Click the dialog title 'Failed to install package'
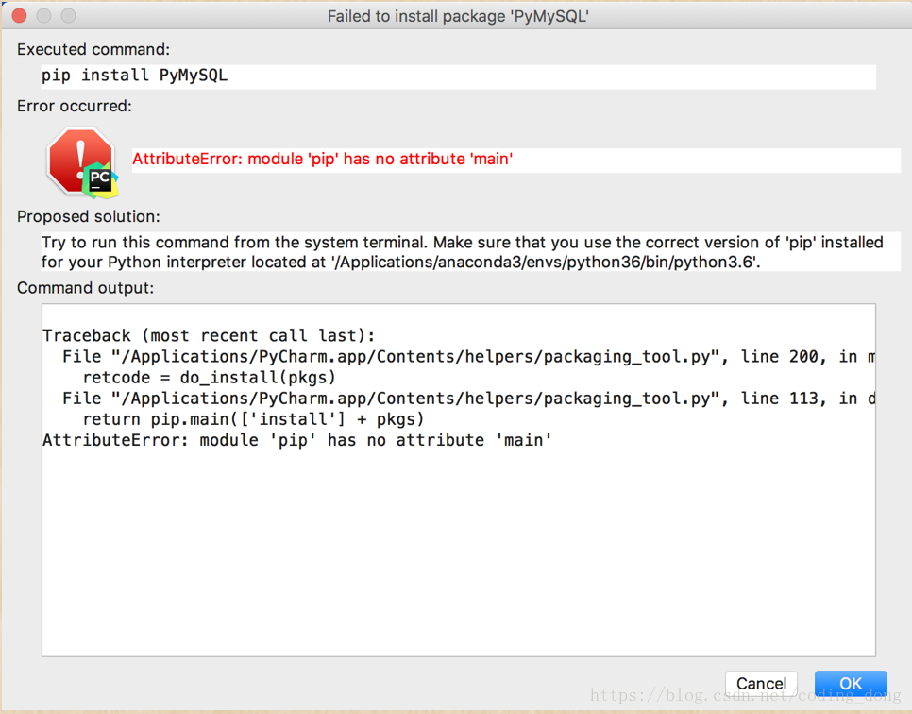 click(458, 16)
